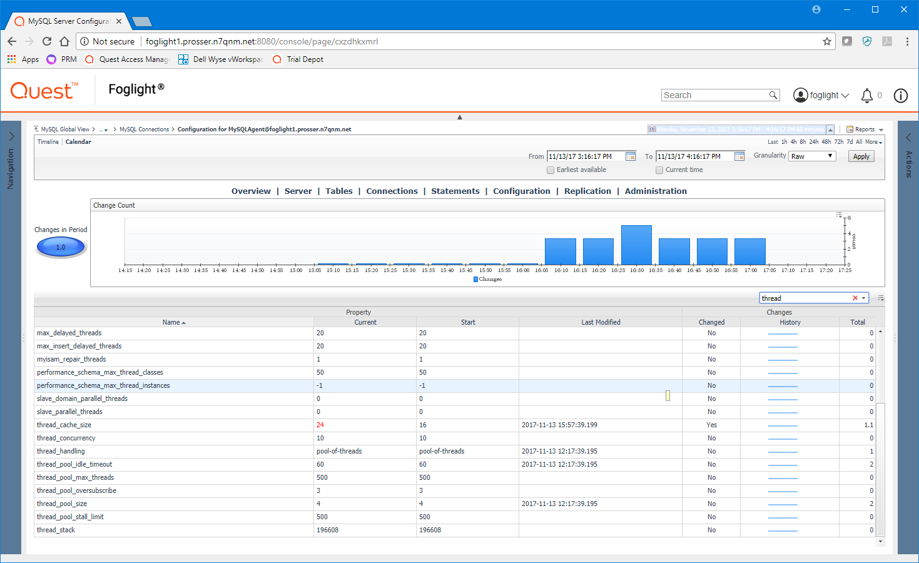
Task: Open the Statements tab
Action: click(455, 191)
